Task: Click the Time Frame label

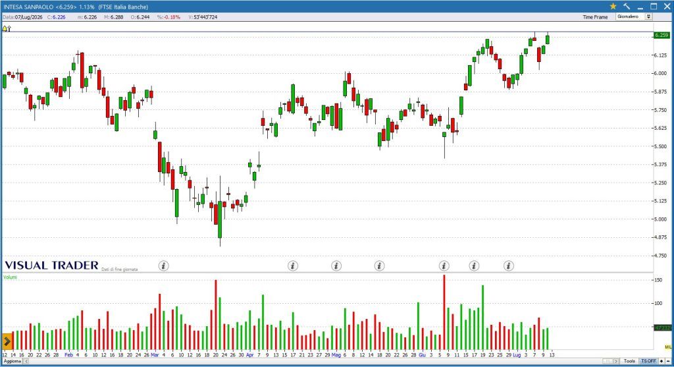Action: pyautogui.click(x=595, y=17)
